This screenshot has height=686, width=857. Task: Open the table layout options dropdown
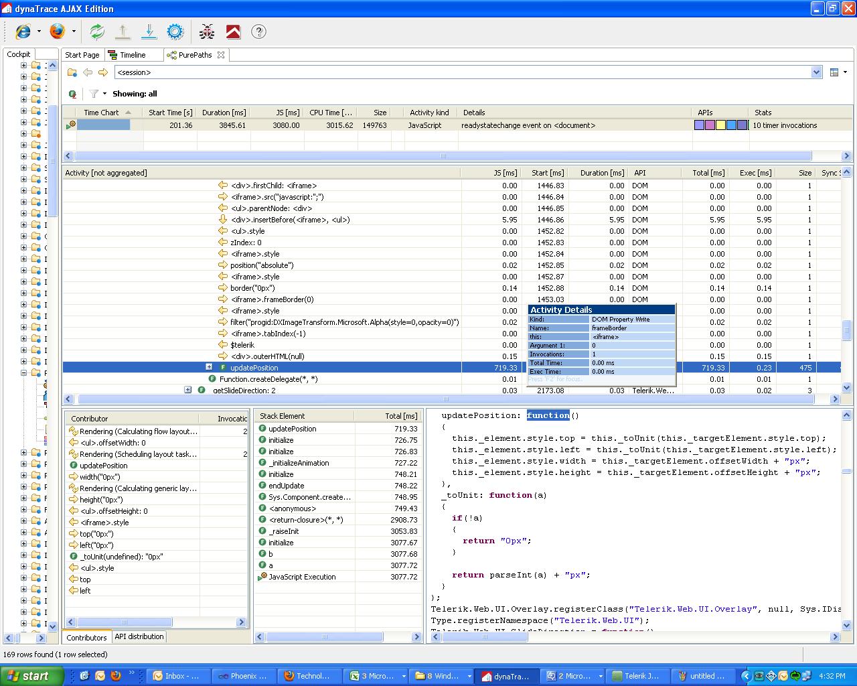coord(845,72)
